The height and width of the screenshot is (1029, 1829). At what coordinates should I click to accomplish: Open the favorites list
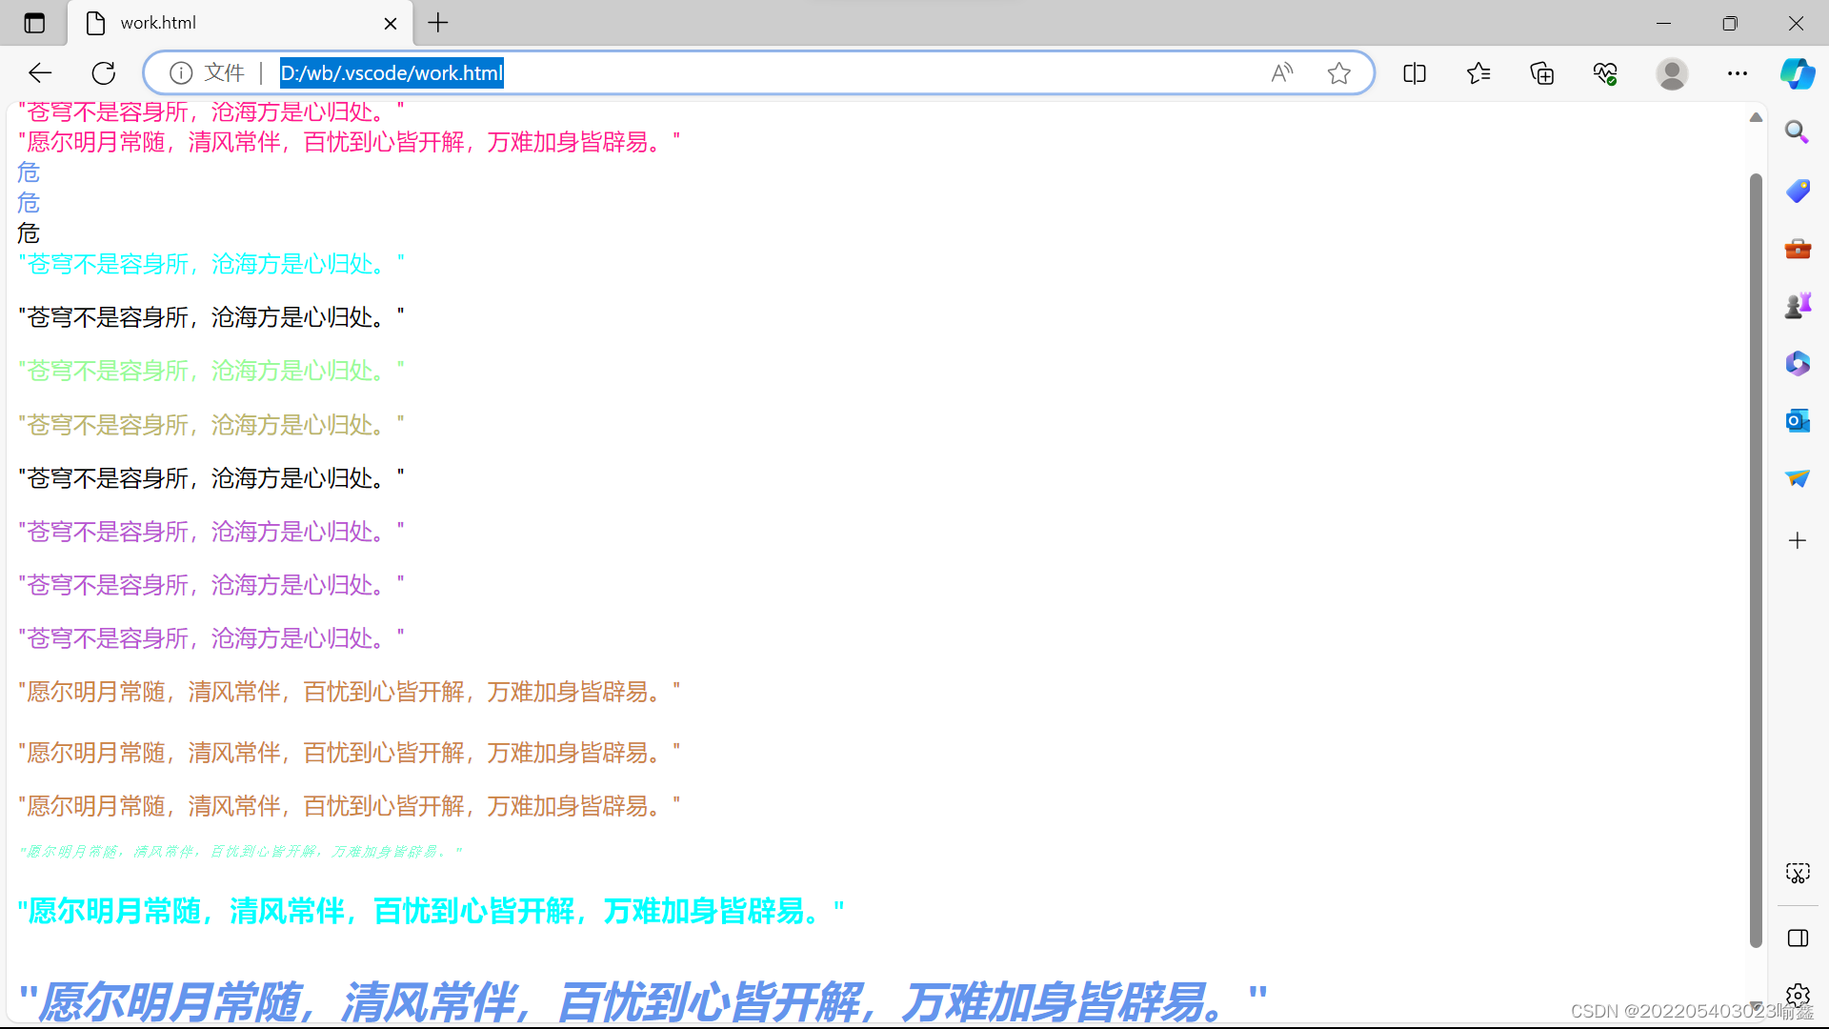pyautogui.click(x=1478, y=73)
